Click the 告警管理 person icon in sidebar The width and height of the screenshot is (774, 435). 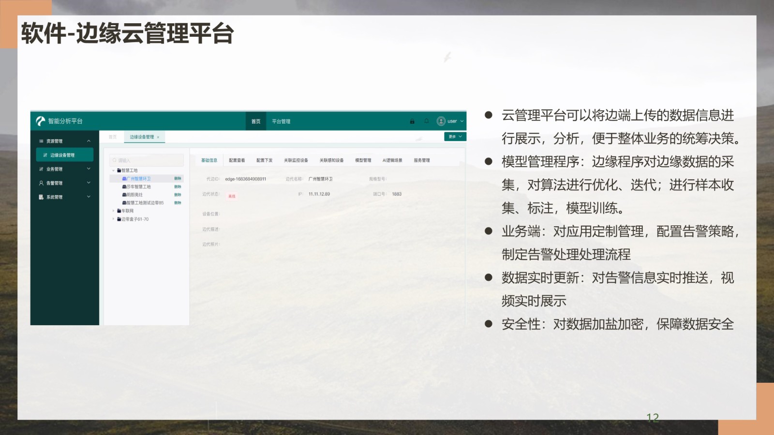click(x=41, y=183)
